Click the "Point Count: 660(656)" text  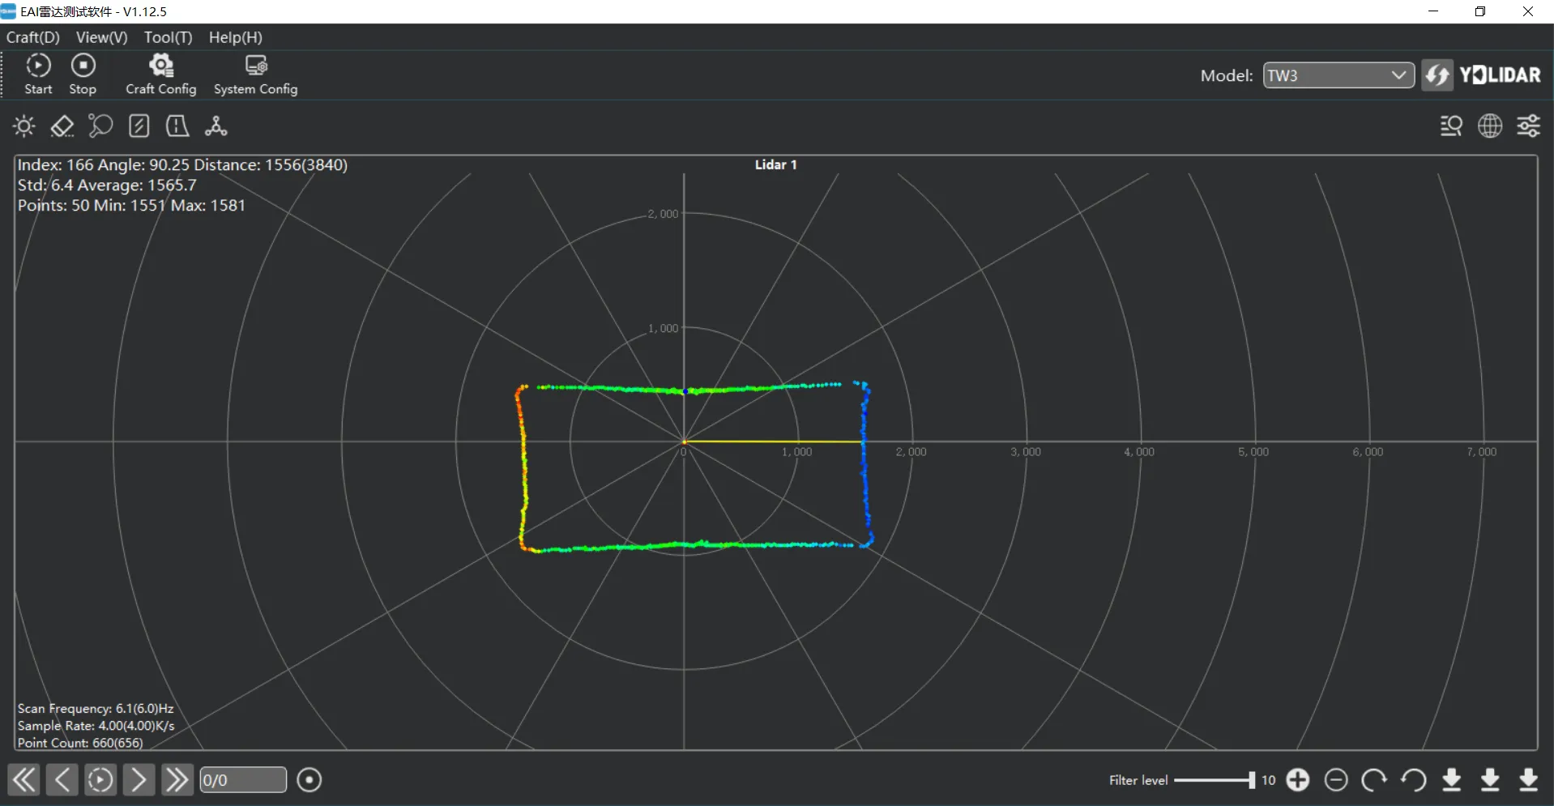[x=80, y=743]
